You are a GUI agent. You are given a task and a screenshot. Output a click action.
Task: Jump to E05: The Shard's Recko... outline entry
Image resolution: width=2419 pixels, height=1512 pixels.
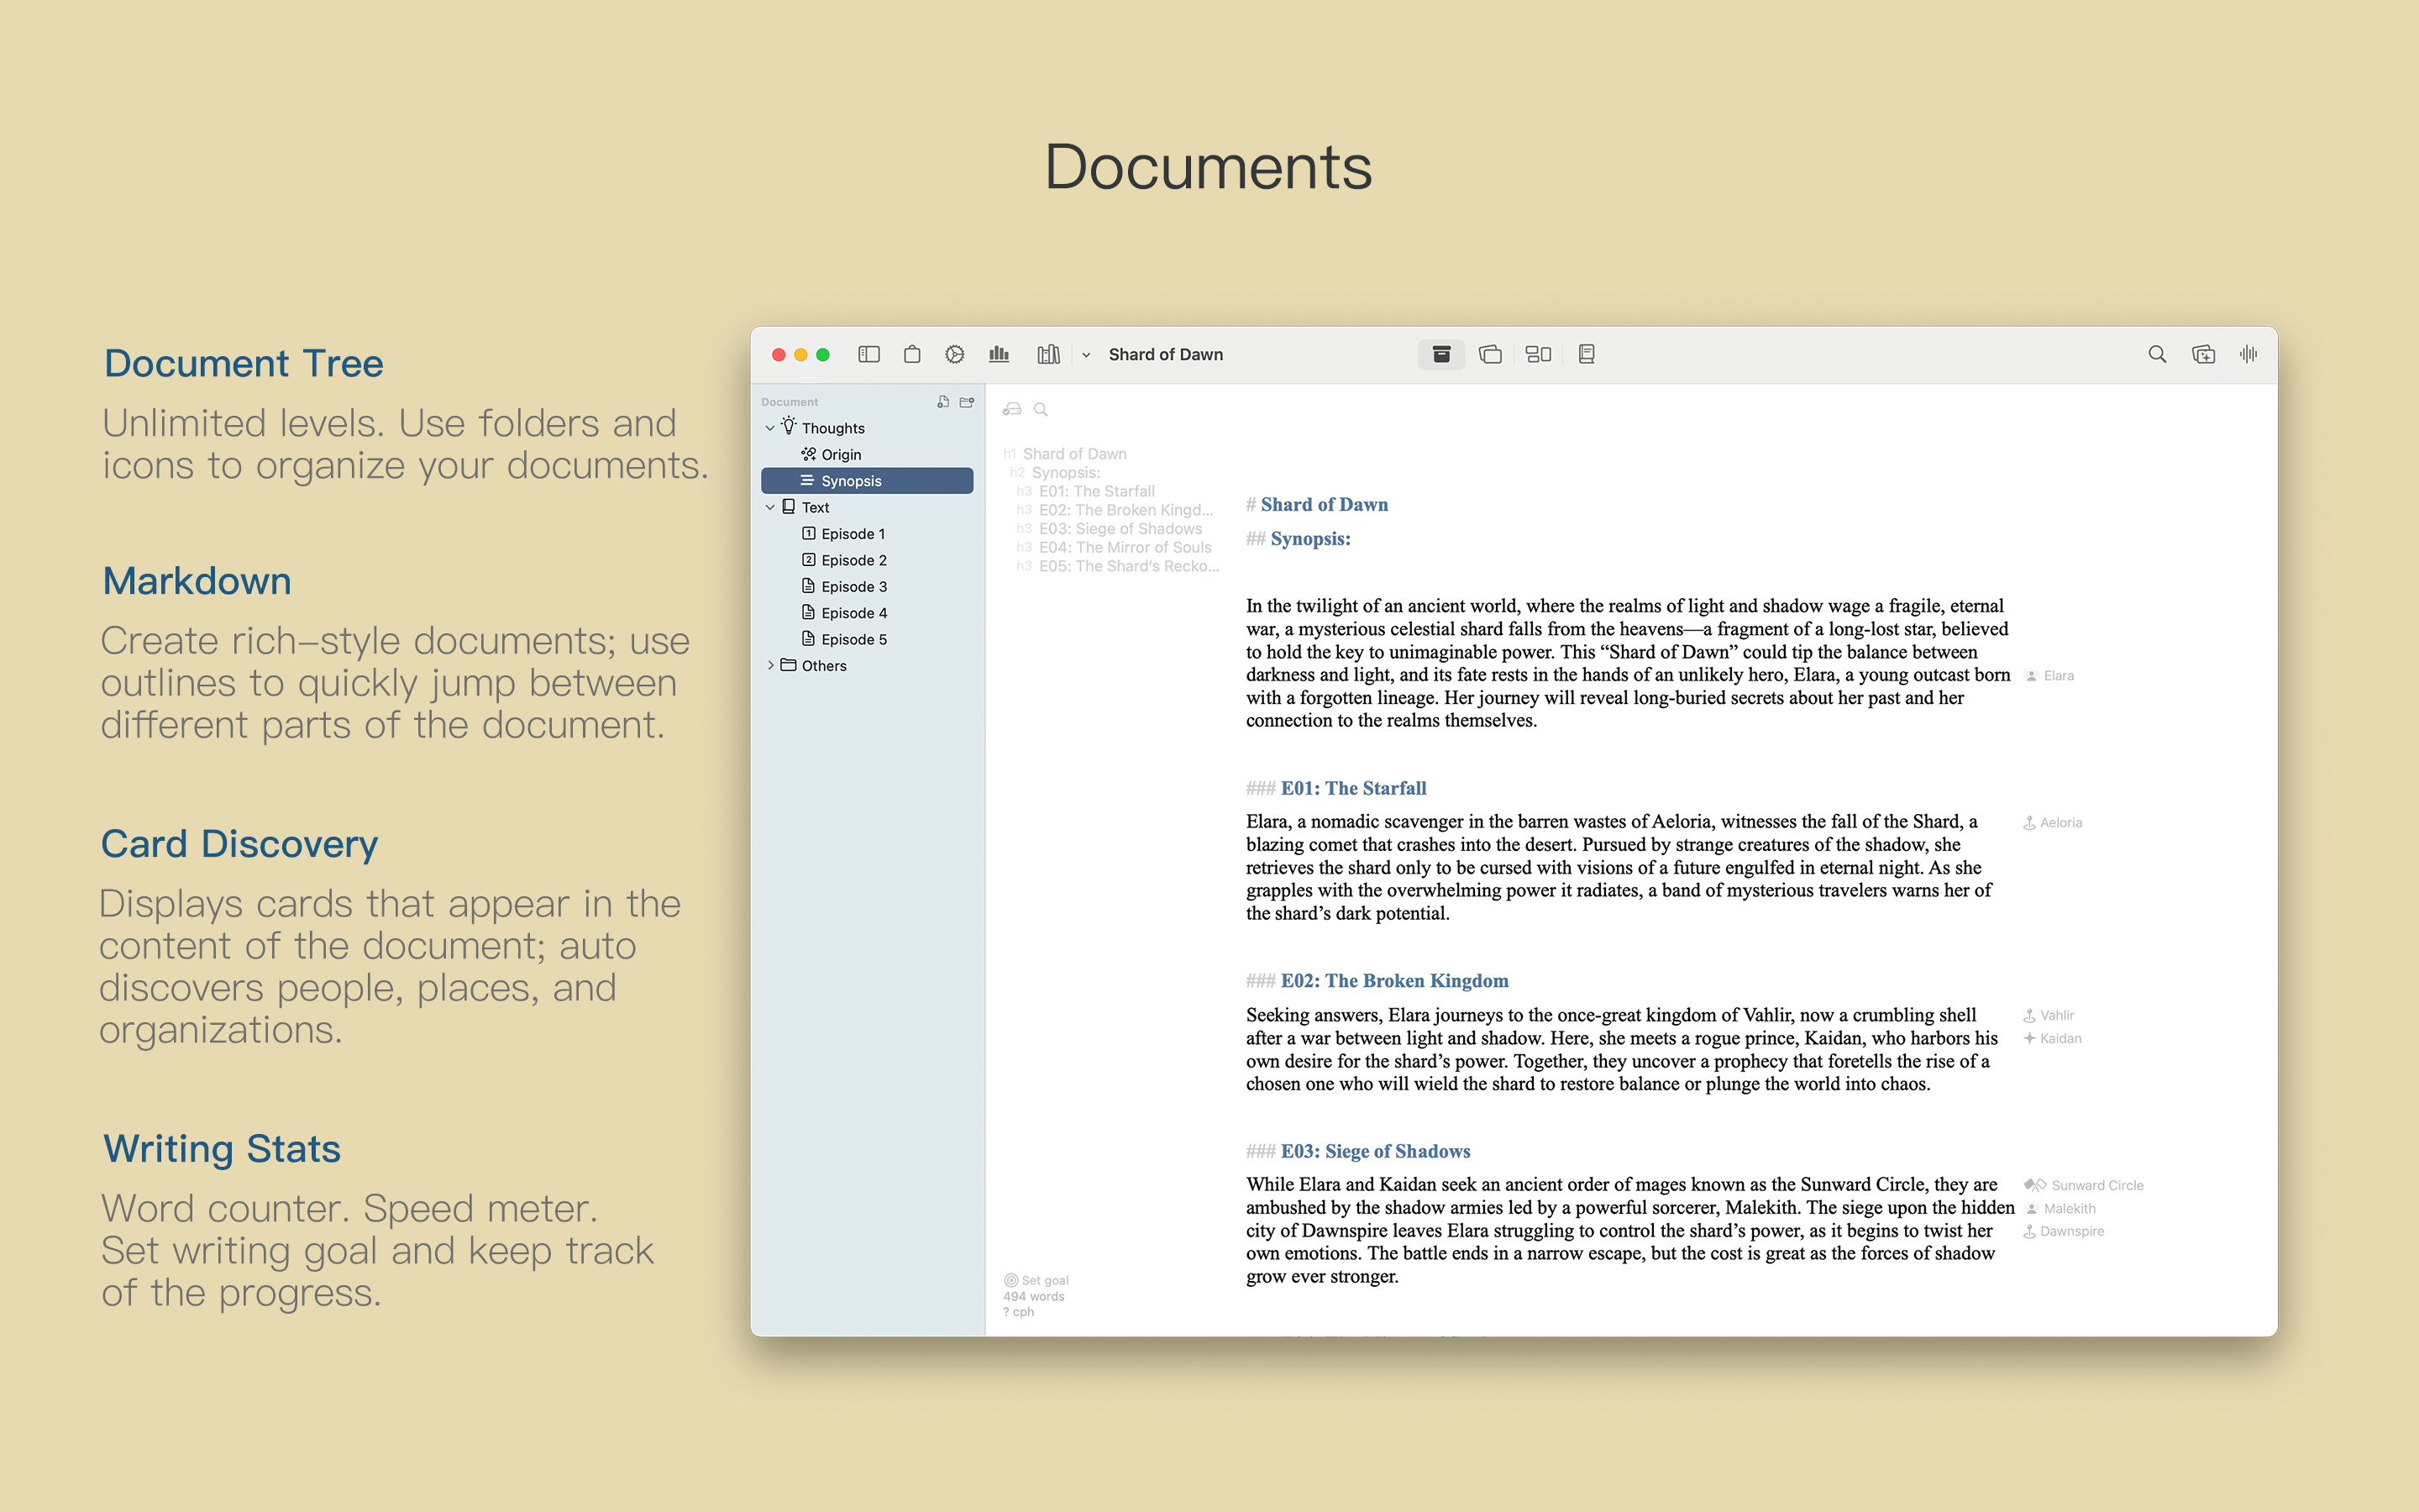pos(1118,566)
